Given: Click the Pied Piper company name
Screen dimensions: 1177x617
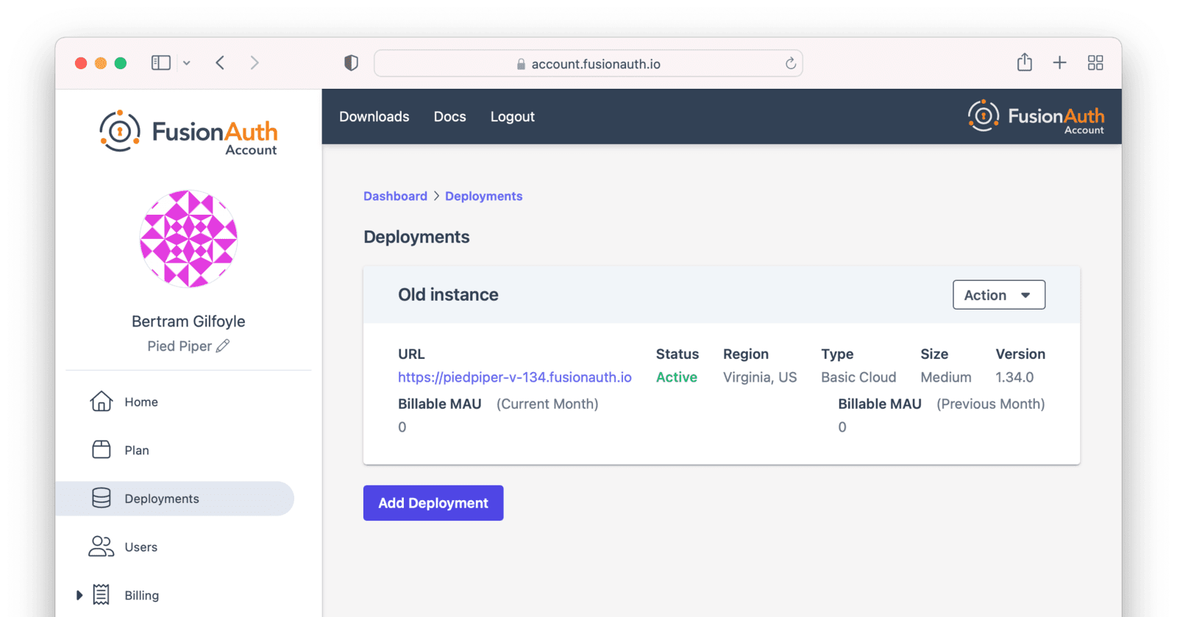Looking at the screenshot, I should coord(179,346).
